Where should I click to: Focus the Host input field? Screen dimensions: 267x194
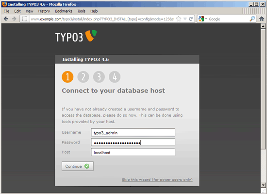pos(133,152)
